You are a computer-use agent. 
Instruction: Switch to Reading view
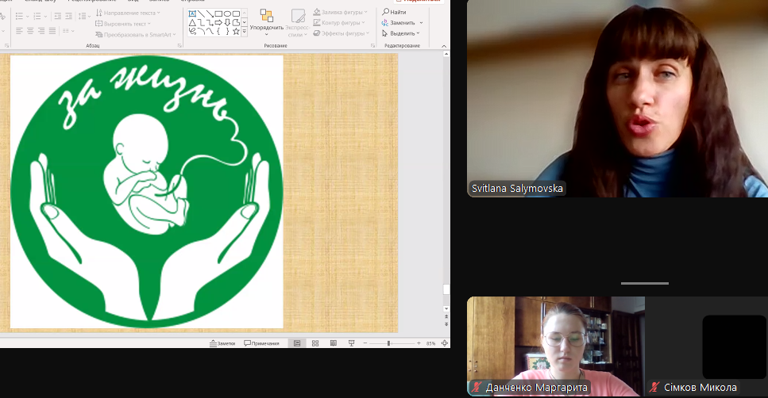(333, 343)
